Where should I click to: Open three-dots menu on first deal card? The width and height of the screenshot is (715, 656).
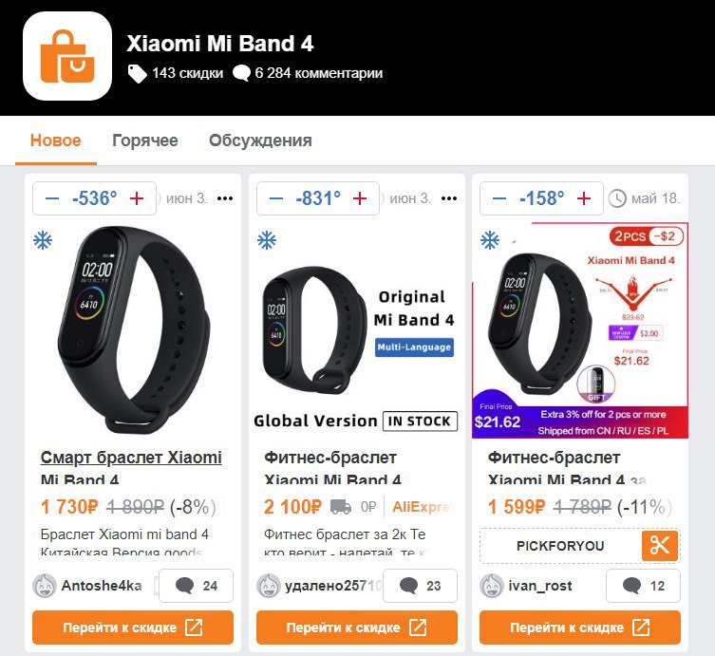(225, 198)
